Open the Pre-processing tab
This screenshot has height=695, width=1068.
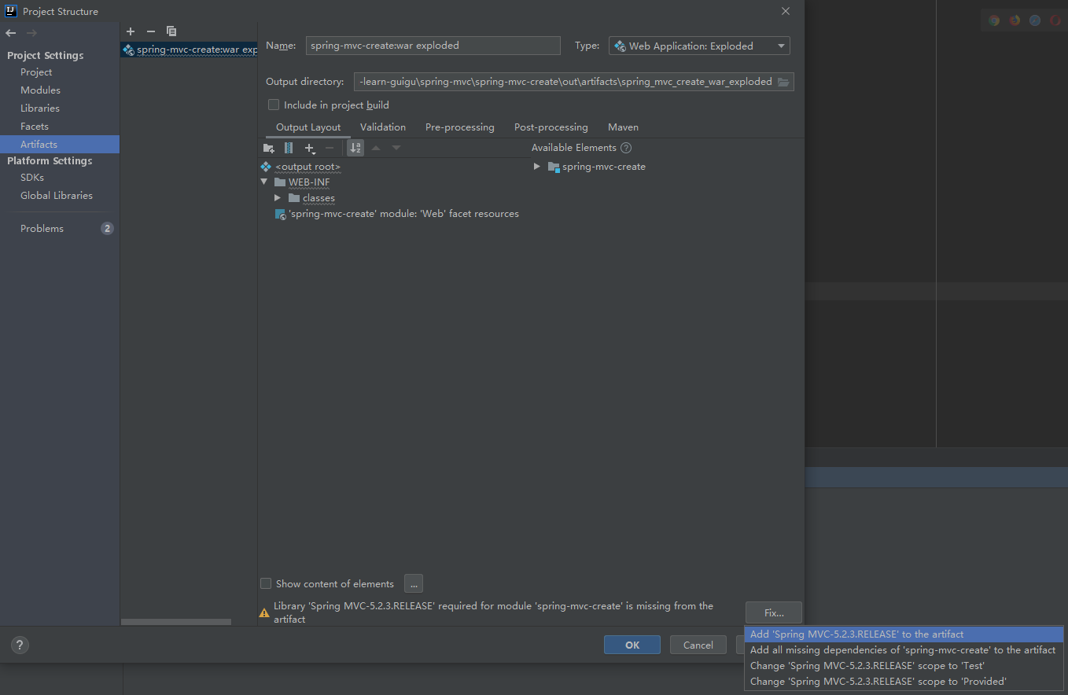(460, 127)
